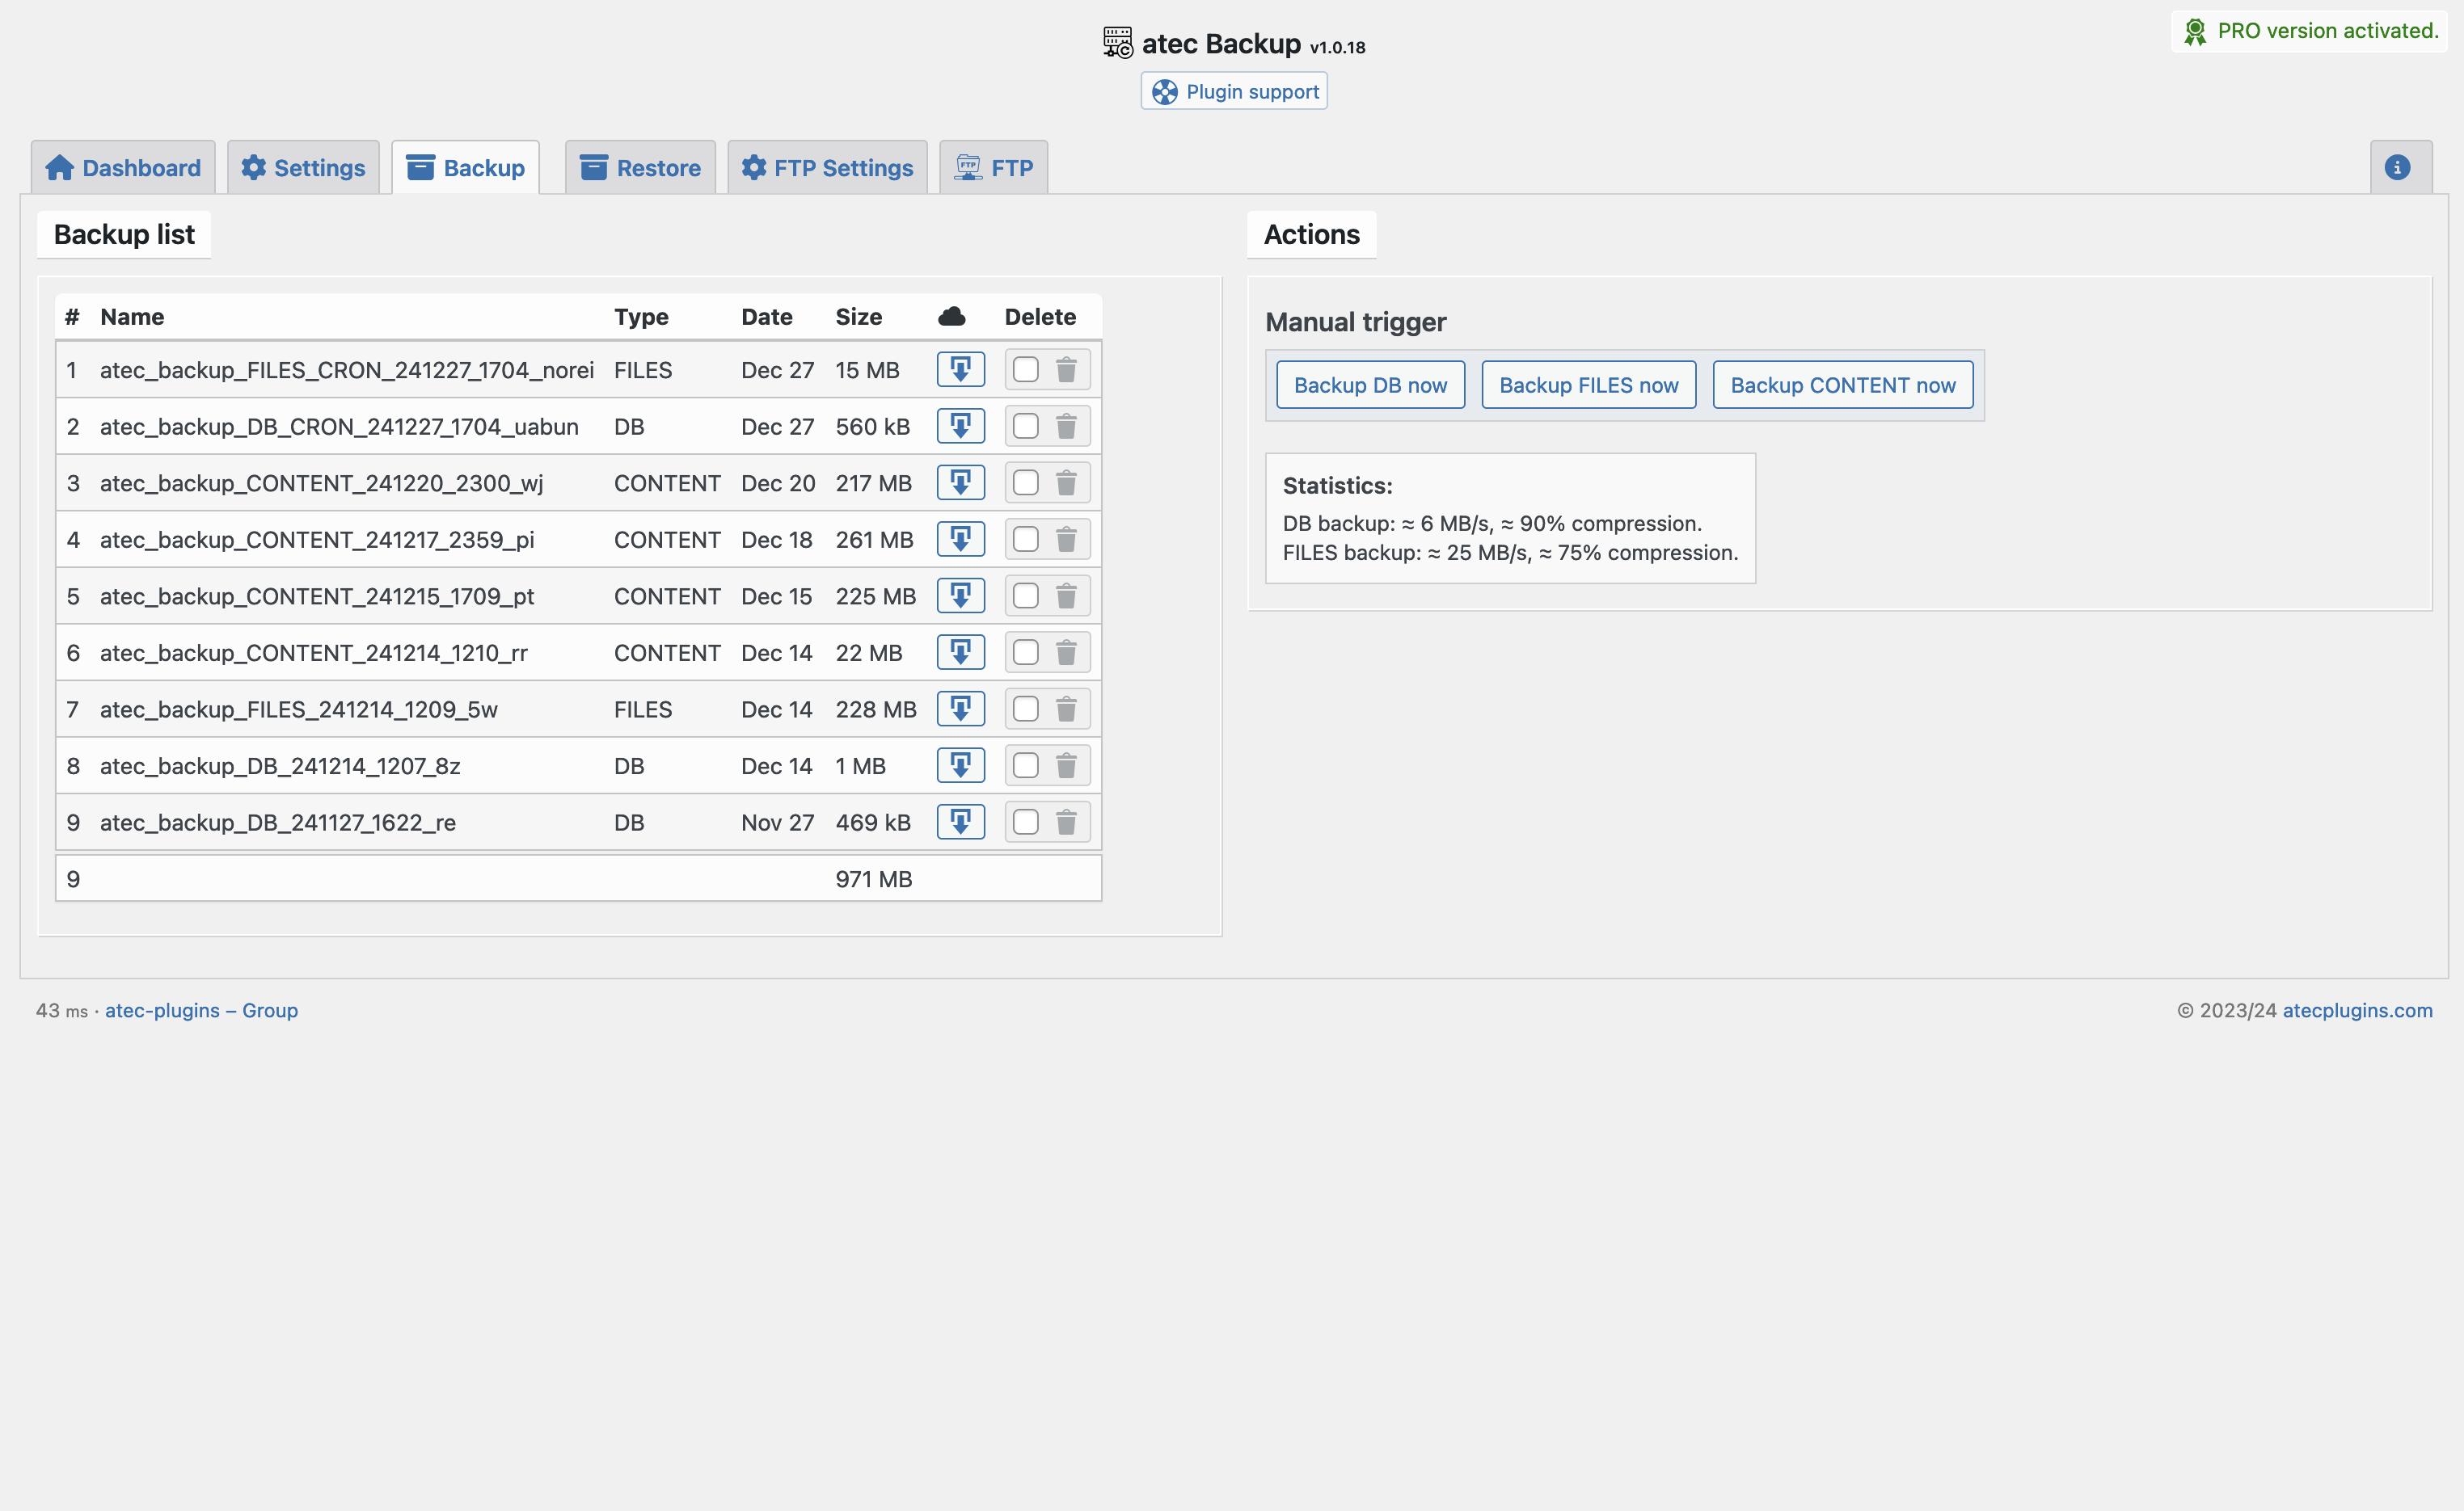Screen dimensions: 2464x1511
Task: Select the Backup tab
Action: (465, 168)
